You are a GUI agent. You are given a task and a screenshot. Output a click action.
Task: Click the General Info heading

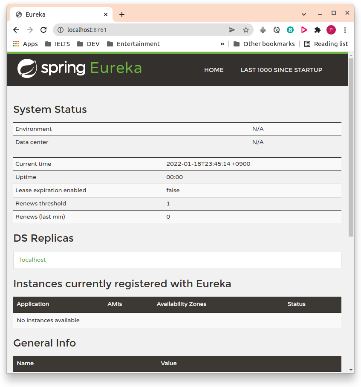point(45,343)
